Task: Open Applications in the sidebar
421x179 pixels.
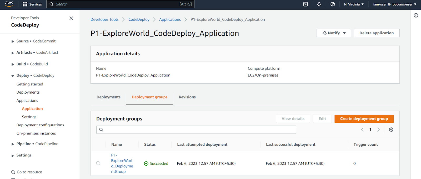Action: point(27,100)
